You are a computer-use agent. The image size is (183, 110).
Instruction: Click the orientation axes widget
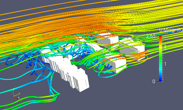(16, 94)
